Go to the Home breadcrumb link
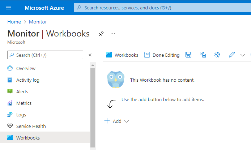 point(14,22)
